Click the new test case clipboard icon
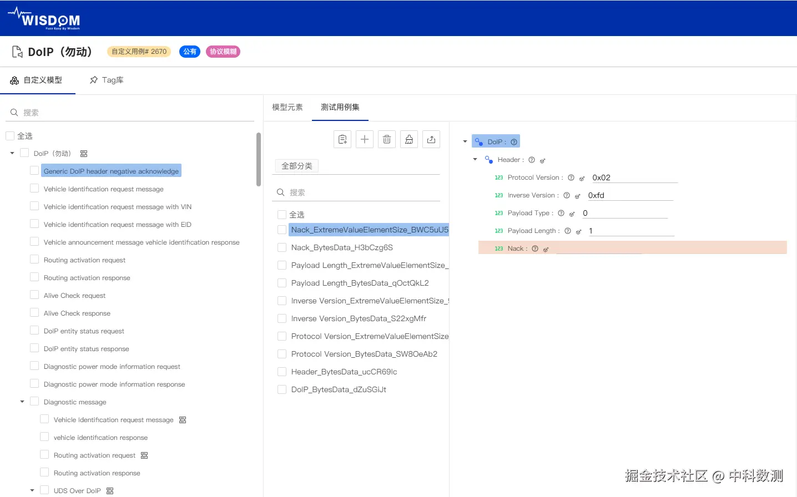Image resolution: width=797 pixels, height=497 pixels. coord(342,139)
